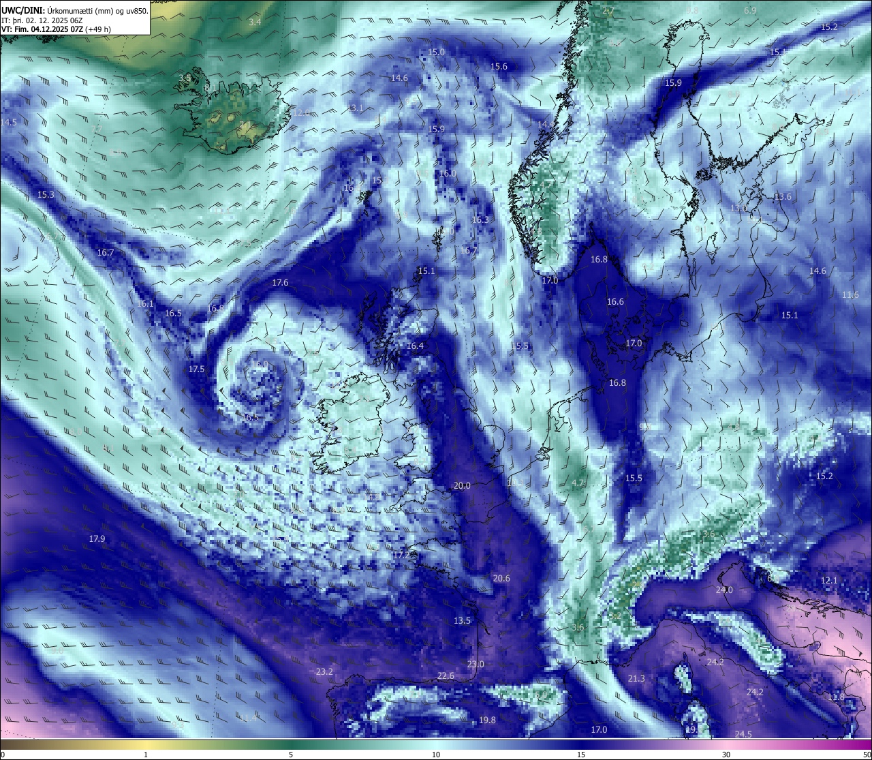Click the 13.6 value over the Baltic states
This screenshot has width=872, height=760.
783,197
